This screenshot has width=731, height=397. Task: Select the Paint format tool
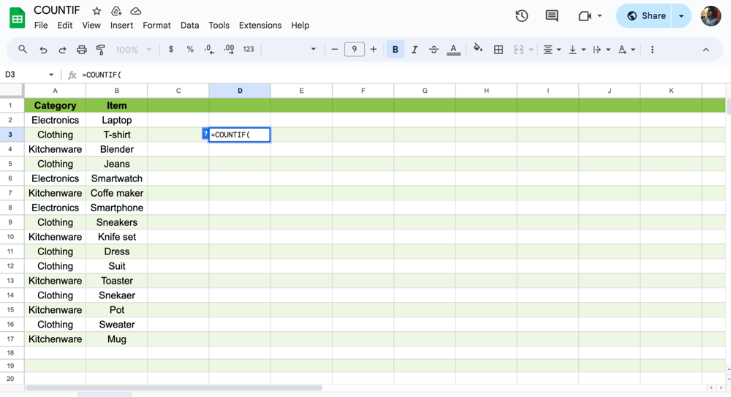coord(101,50)
